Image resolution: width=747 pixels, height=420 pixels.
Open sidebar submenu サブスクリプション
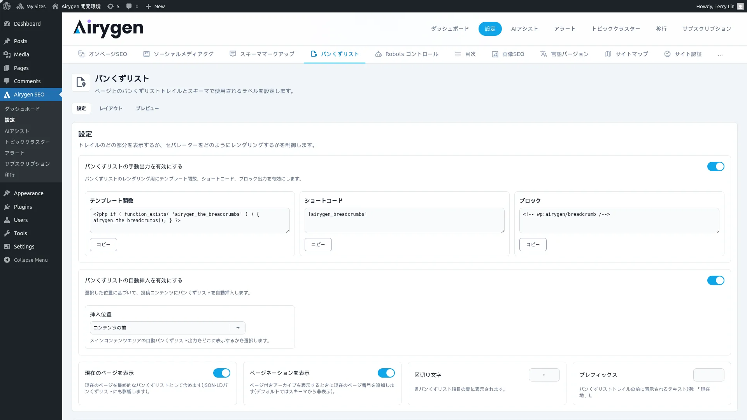tap(27, 164)
